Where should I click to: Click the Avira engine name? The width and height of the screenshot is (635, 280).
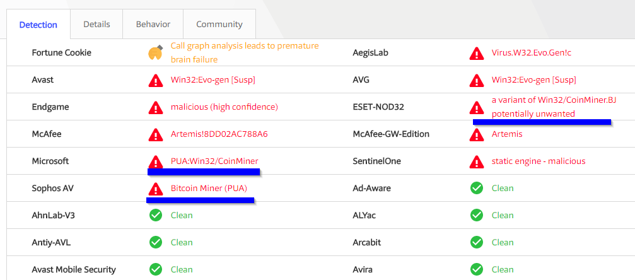[363, 270]
